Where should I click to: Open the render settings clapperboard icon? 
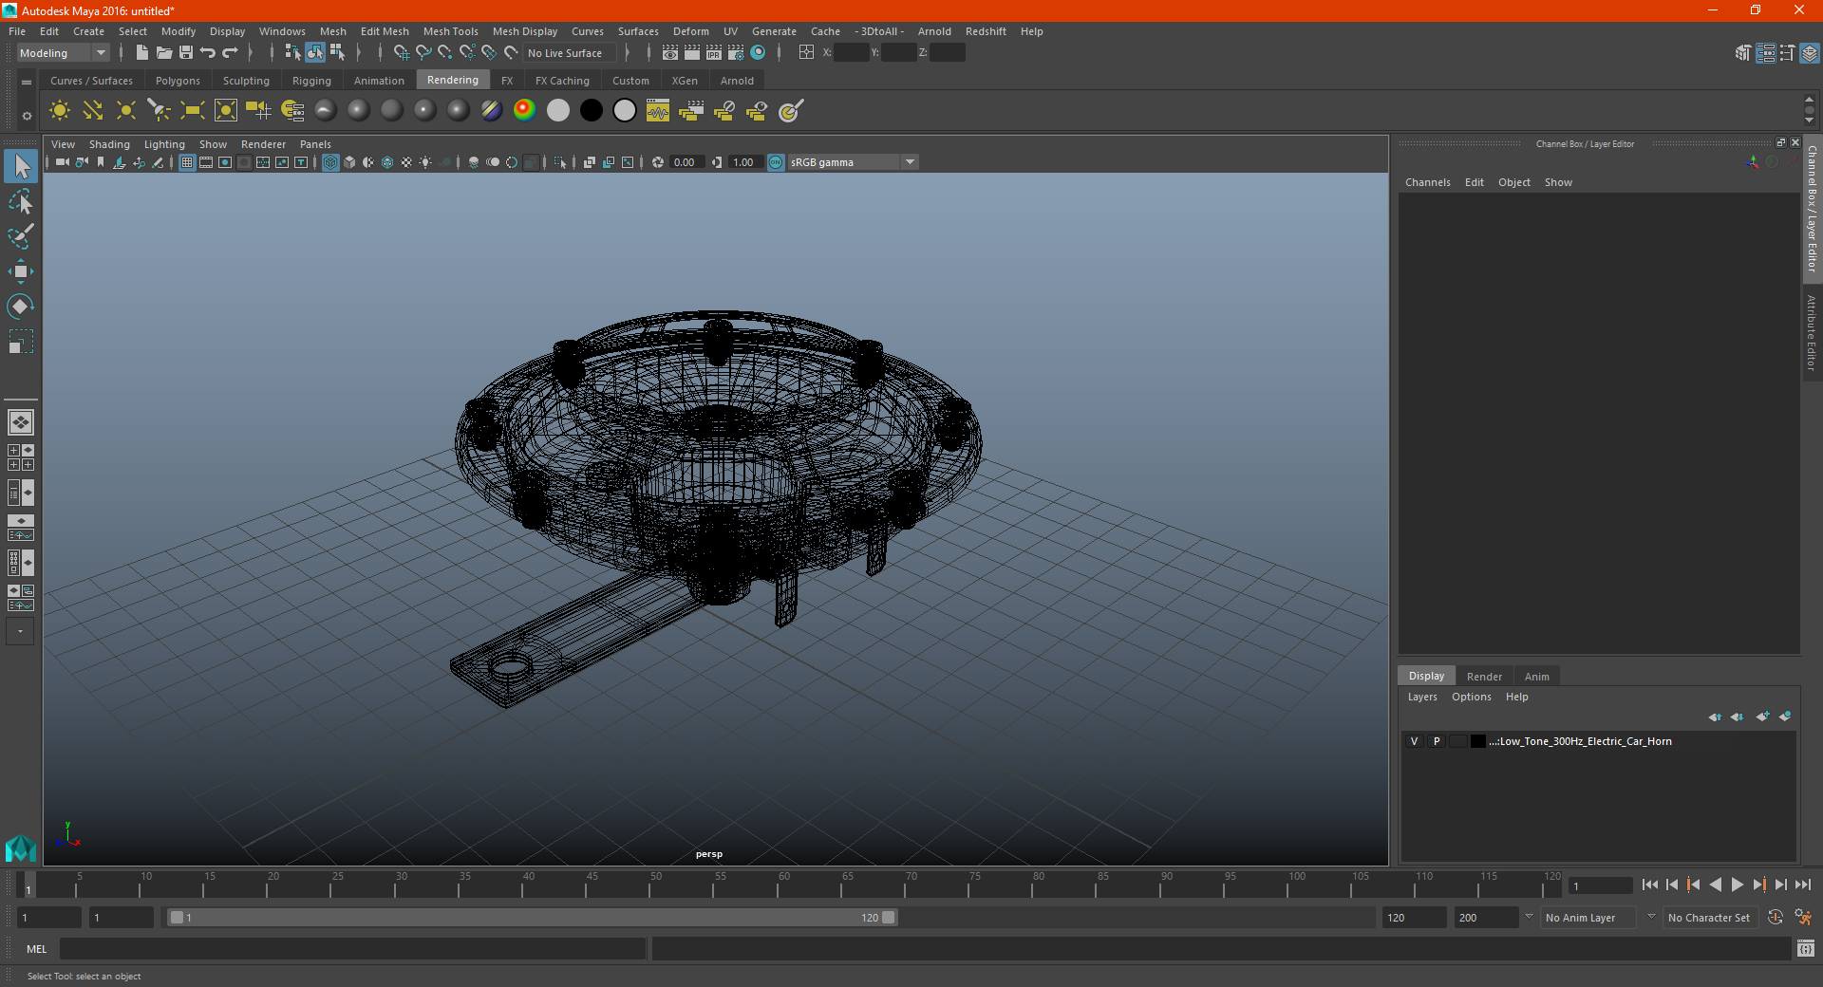coord(735,53)
